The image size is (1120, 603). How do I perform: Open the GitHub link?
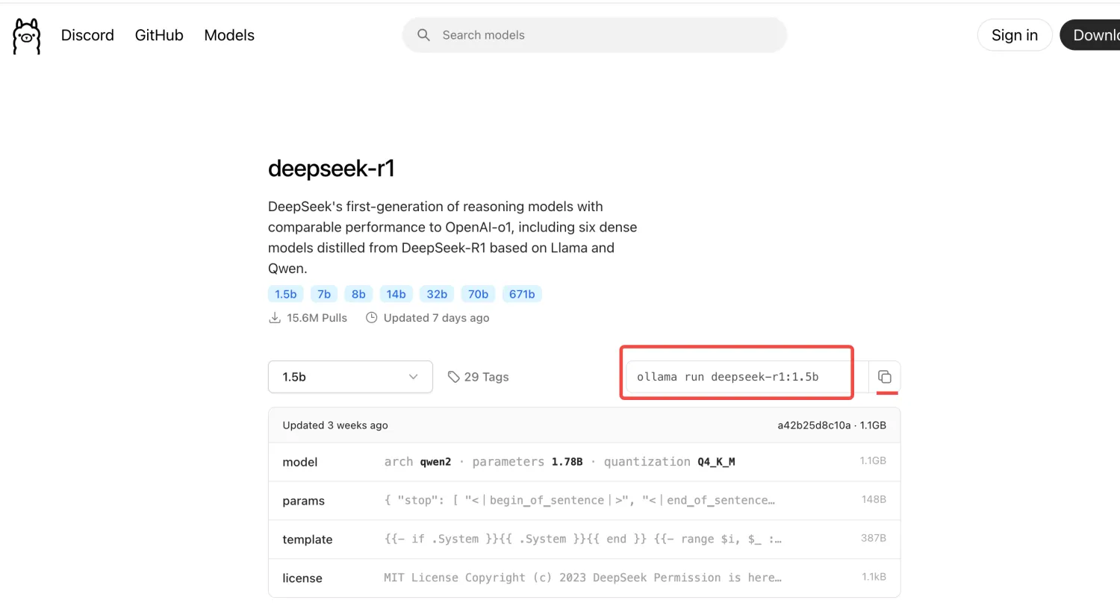pyautogui.click(x=159, y=35)
